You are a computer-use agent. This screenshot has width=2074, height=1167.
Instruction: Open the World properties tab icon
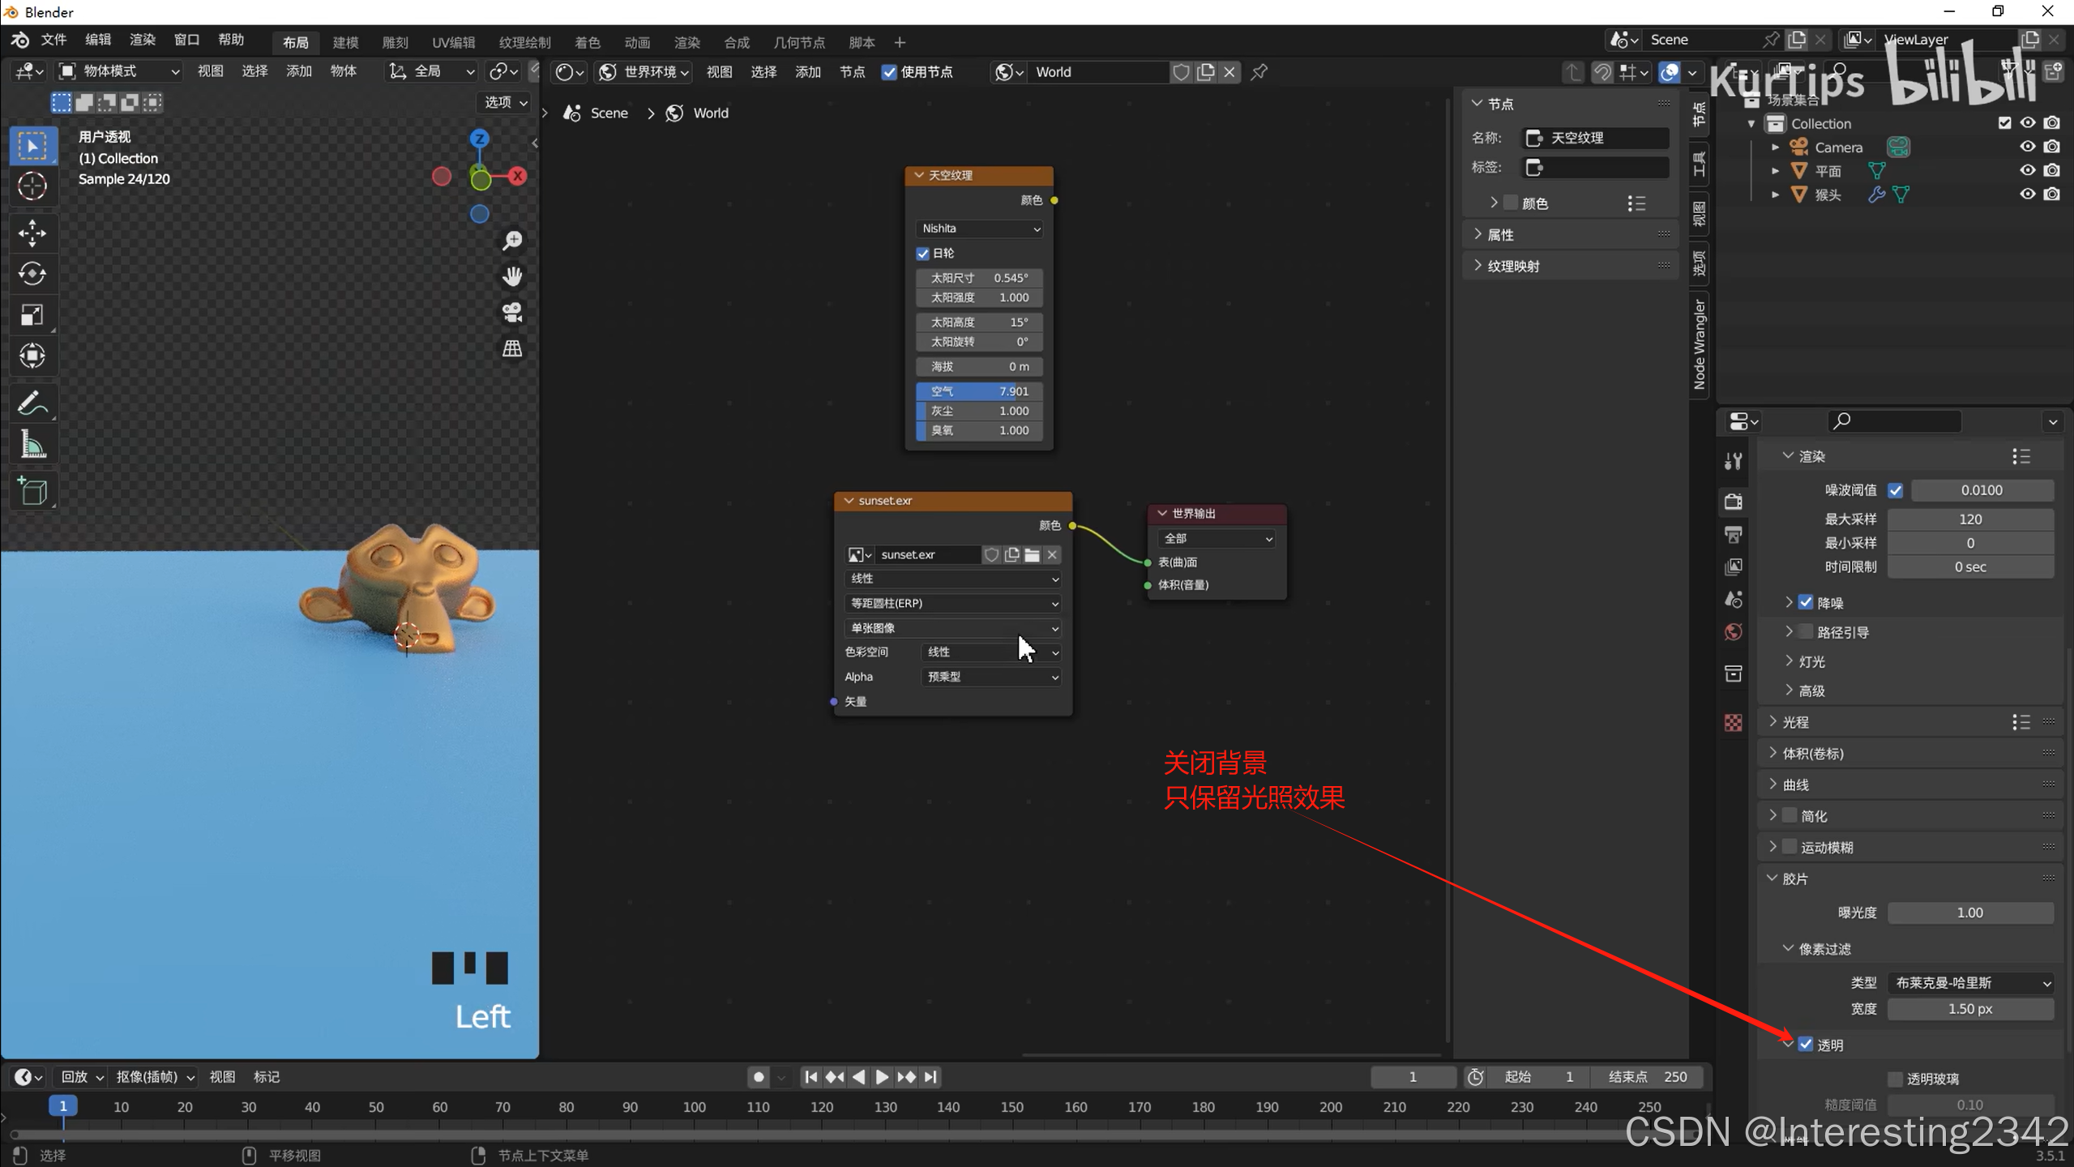(x=1734, y=632)
